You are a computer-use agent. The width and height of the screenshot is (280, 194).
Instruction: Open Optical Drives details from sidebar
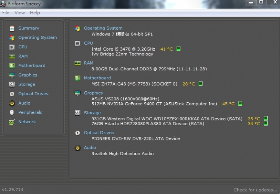[x=33, y=94]
